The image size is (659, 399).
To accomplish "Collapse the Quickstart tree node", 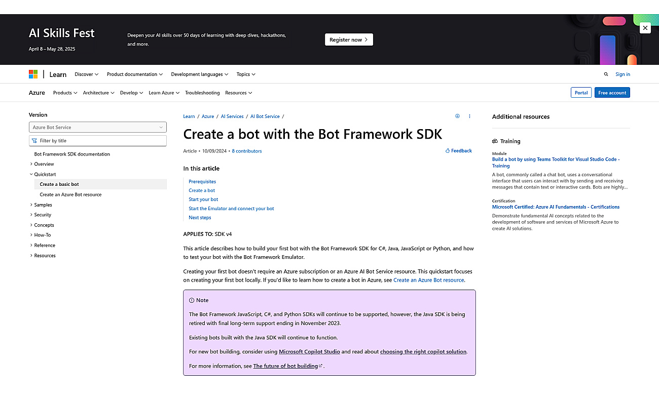I will (x=31, y=174).
